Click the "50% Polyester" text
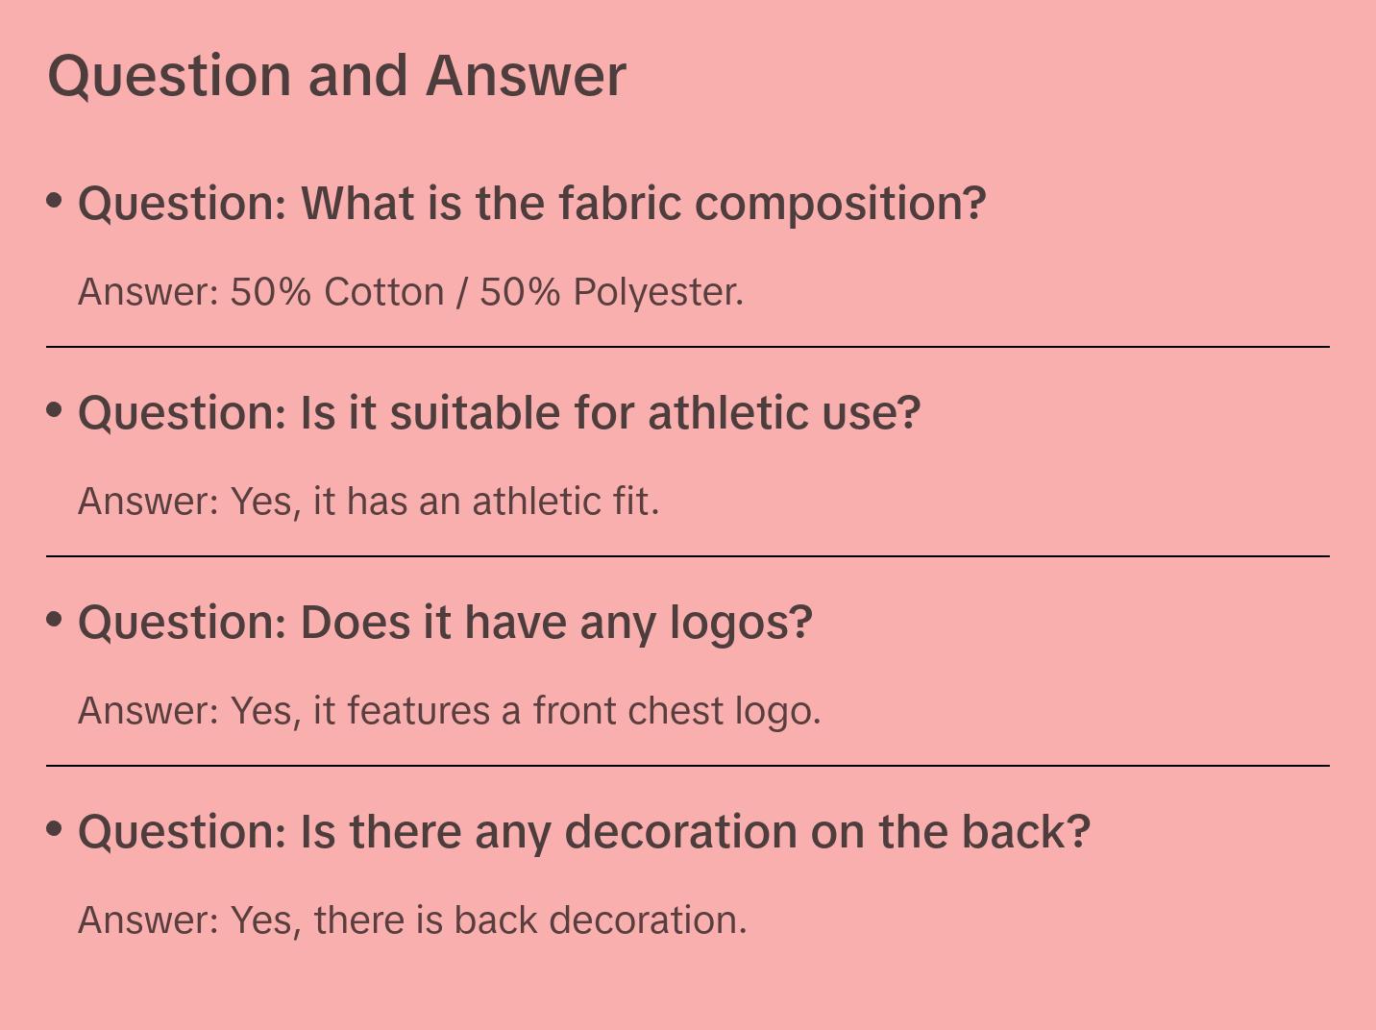This screenshot has height=1030, width=1376. [x=609, y=292]
